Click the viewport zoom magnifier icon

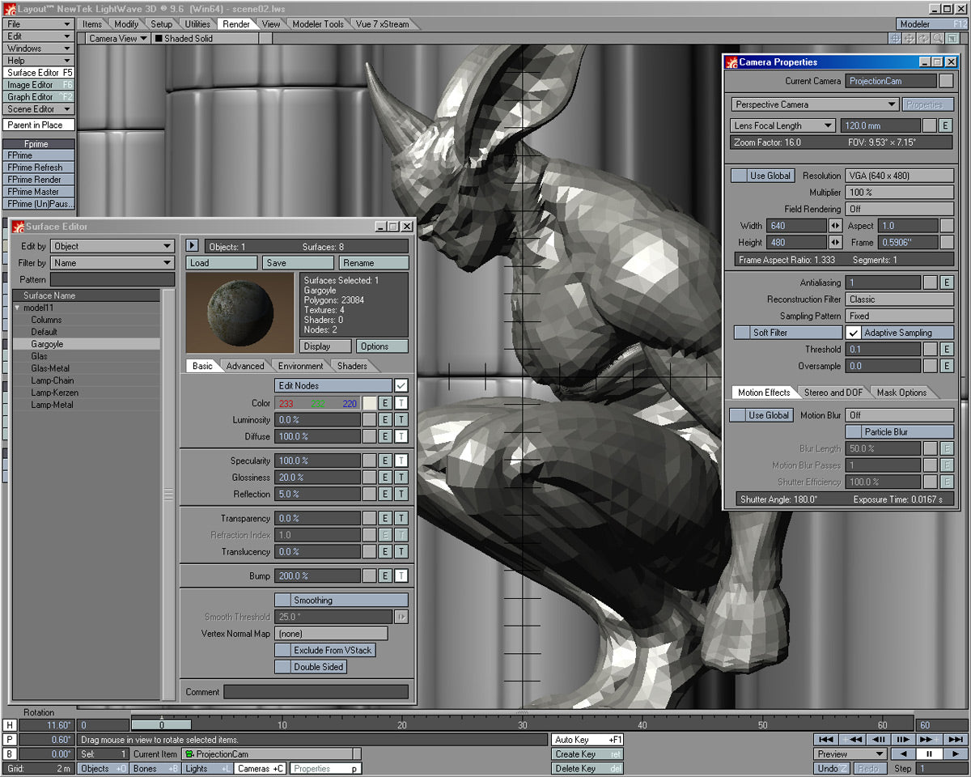(x=938, y=38)
